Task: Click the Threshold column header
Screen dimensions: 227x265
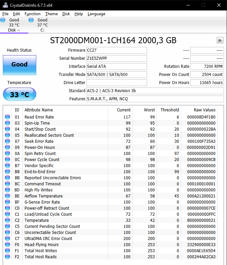Action: pos(170,110)
